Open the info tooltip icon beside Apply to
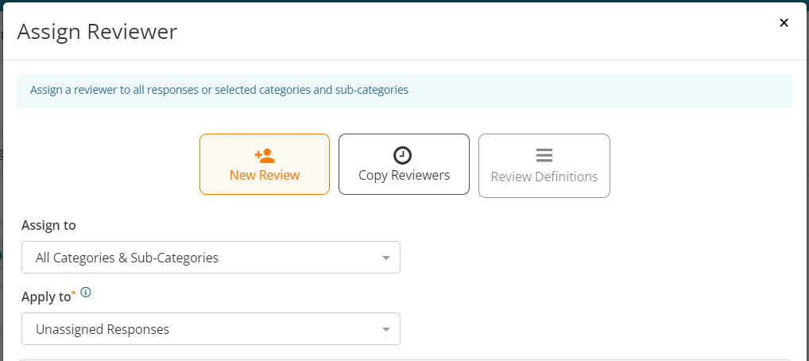 click(86, 293)
